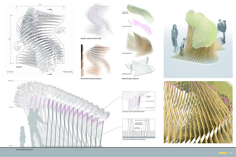236x157 pixels.
Task: Click the 'To Temporary Gallery' direction label
Action: [x=68, y=72]
